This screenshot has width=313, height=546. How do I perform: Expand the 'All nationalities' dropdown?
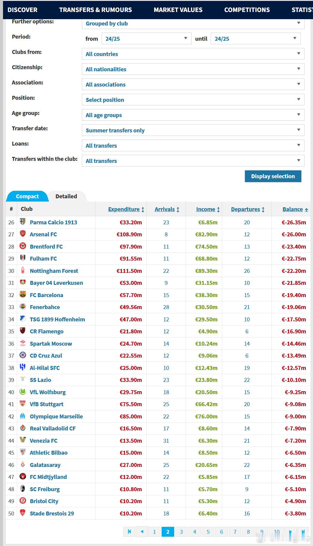193,69
